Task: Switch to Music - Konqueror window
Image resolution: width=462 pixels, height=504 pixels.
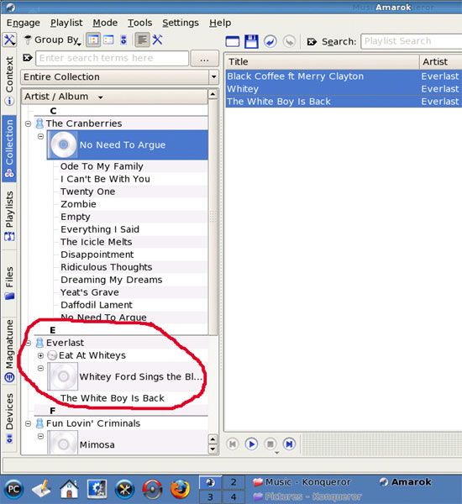Action: click(x=302, y=482)
